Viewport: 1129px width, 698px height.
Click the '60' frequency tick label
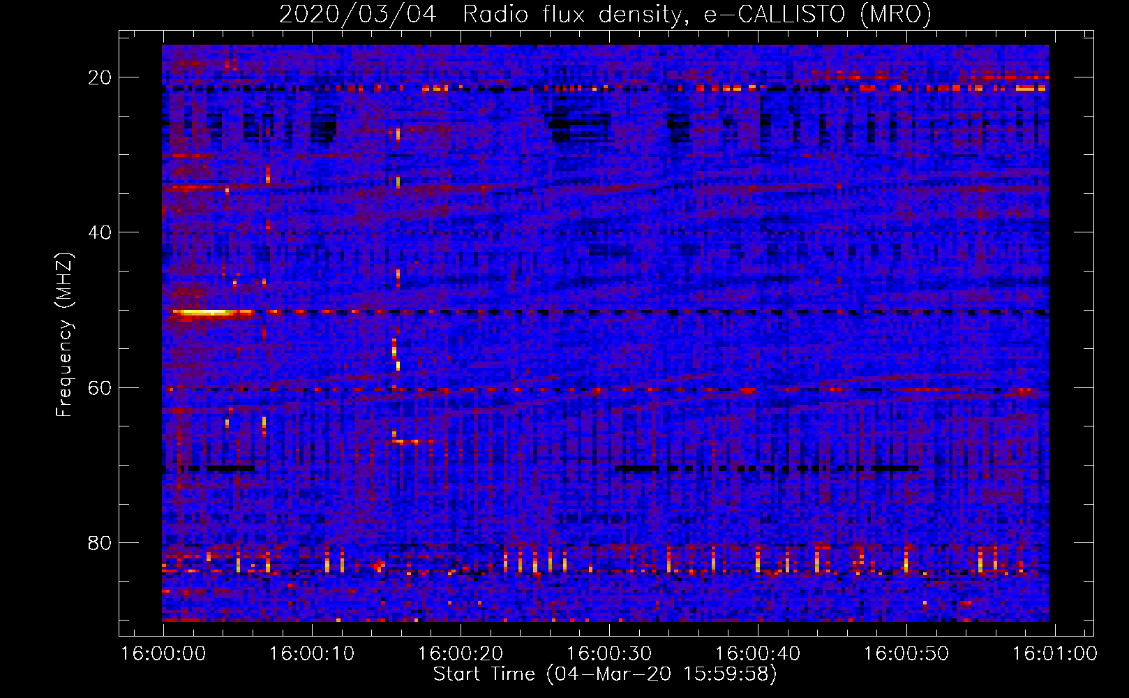click(x=100, y=387)
